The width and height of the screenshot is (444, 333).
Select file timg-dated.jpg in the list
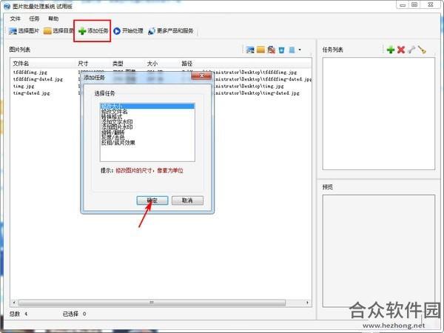coord(31,93)
